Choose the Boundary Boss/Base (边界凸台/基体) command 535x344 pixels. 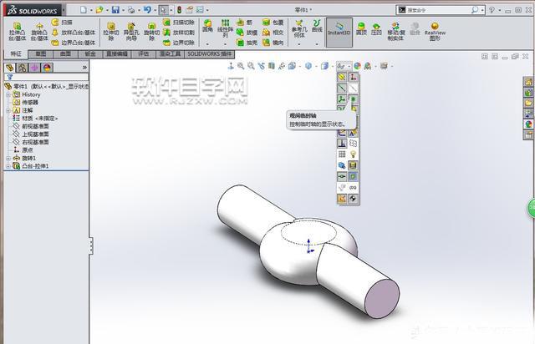pos(73,43)
